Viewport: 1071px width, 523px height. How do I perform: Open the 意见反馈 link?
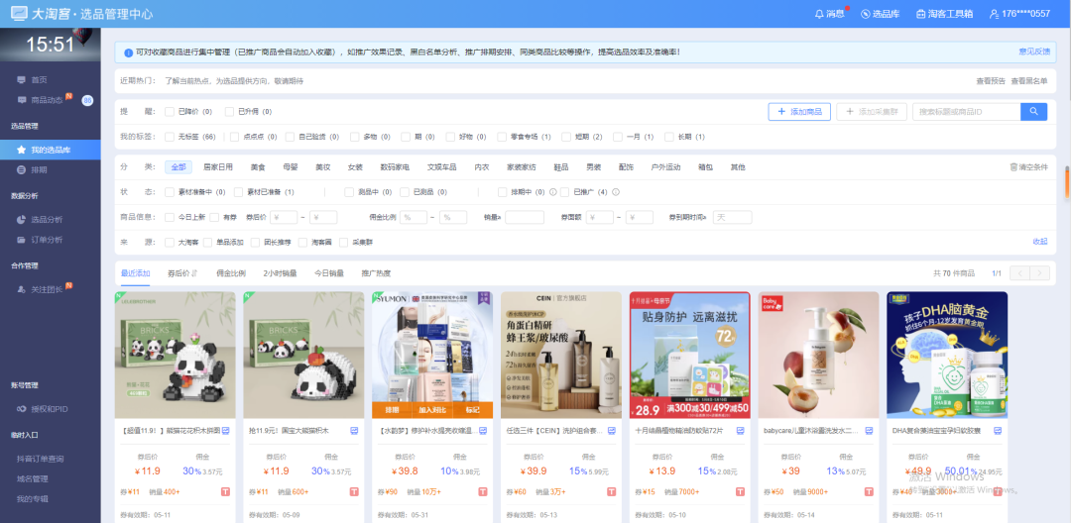click(1034, 52)
